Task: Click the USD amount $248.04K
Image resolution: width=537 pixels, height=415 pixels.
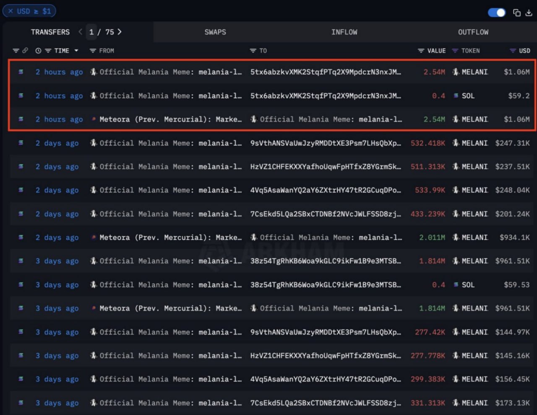Action: click(x=512, y=190)
